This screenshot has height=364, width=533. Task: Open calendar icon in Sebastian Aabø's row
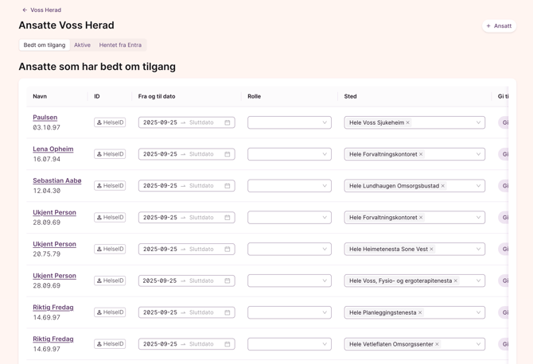228,186
